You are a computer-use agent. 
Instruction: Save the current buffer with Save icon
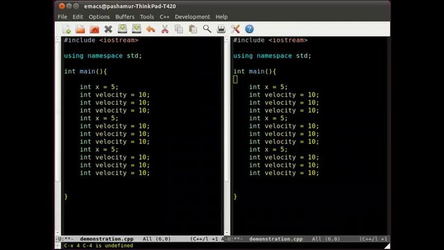click(122, 28)
